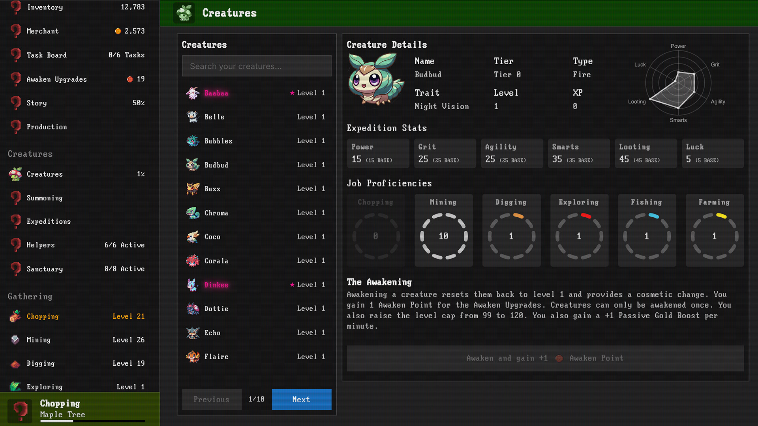Click the Next page button
This screenshot has width=758, height=426.
tap(301, 400)
